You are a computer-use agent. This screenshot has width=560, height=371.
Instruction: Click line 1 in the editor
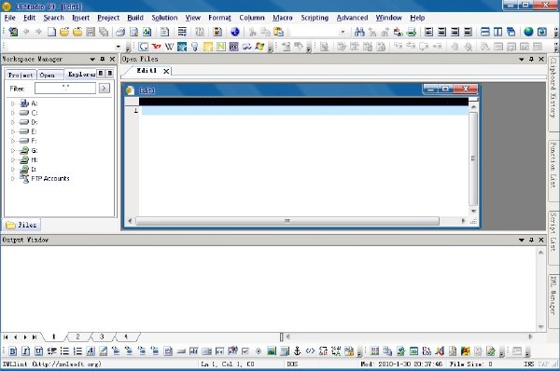coord(305,111)
